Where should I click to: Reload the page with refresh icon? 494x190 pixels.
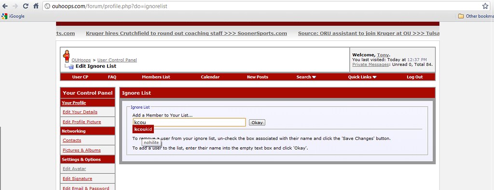point(26,6)
